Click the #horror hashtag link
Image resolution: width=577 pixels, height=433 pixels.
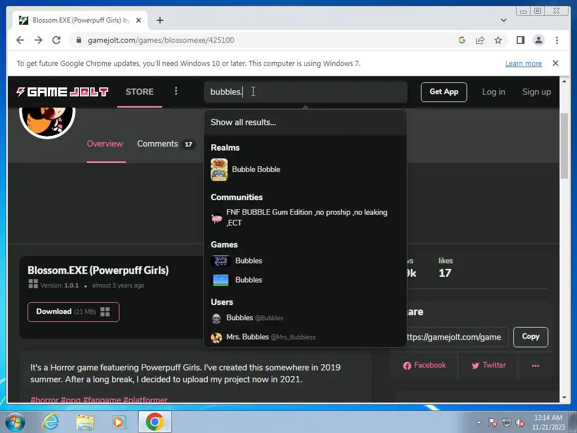click(x=45, y=400)
